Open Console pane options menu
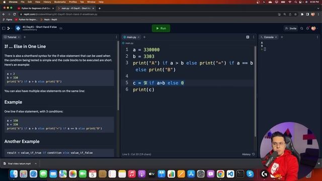Viewport: 322px width, 181px height. [x=317, y=37]
